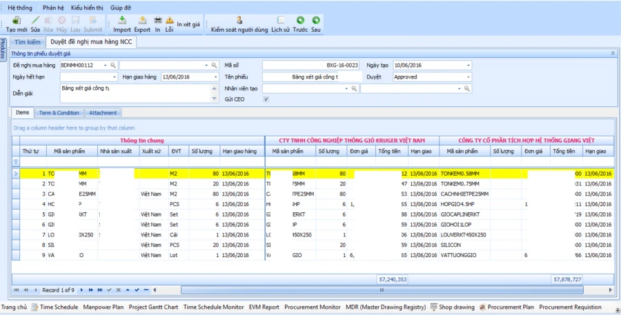621x315 pixels.
Task: Open the Procurement Monitor link
Action: point(313,307)
